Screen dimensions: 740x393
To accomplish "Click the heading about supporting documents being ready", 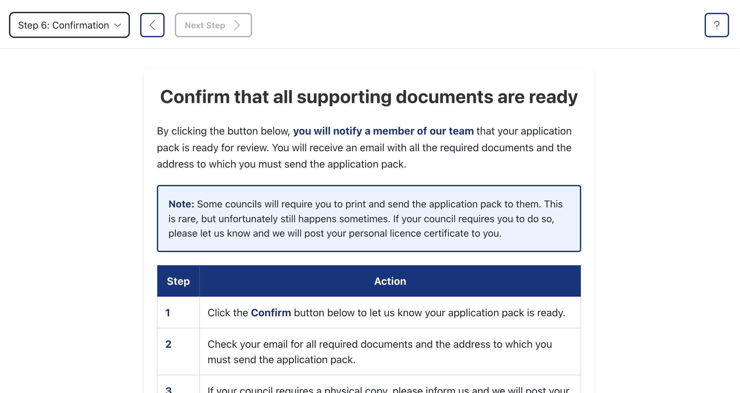I will coord(369,96).
